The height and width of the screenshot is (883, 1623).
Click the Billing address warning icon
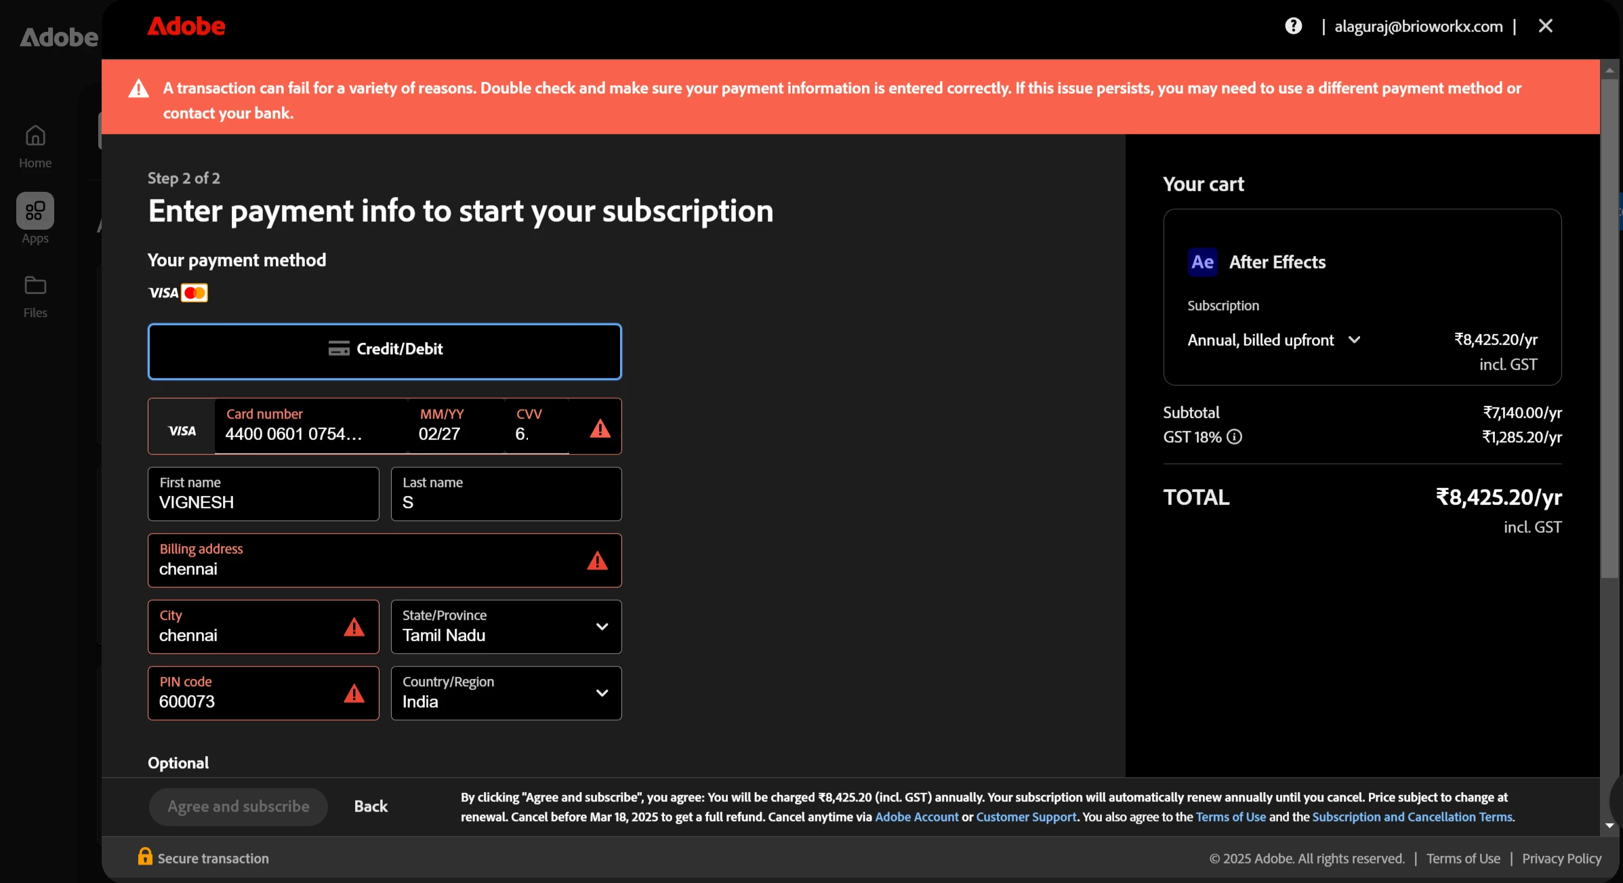coord(597,561)
